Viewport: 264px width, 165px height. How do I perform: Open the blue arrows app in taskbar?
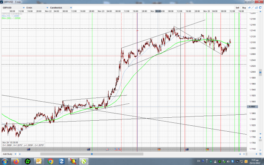click(61, 162)
